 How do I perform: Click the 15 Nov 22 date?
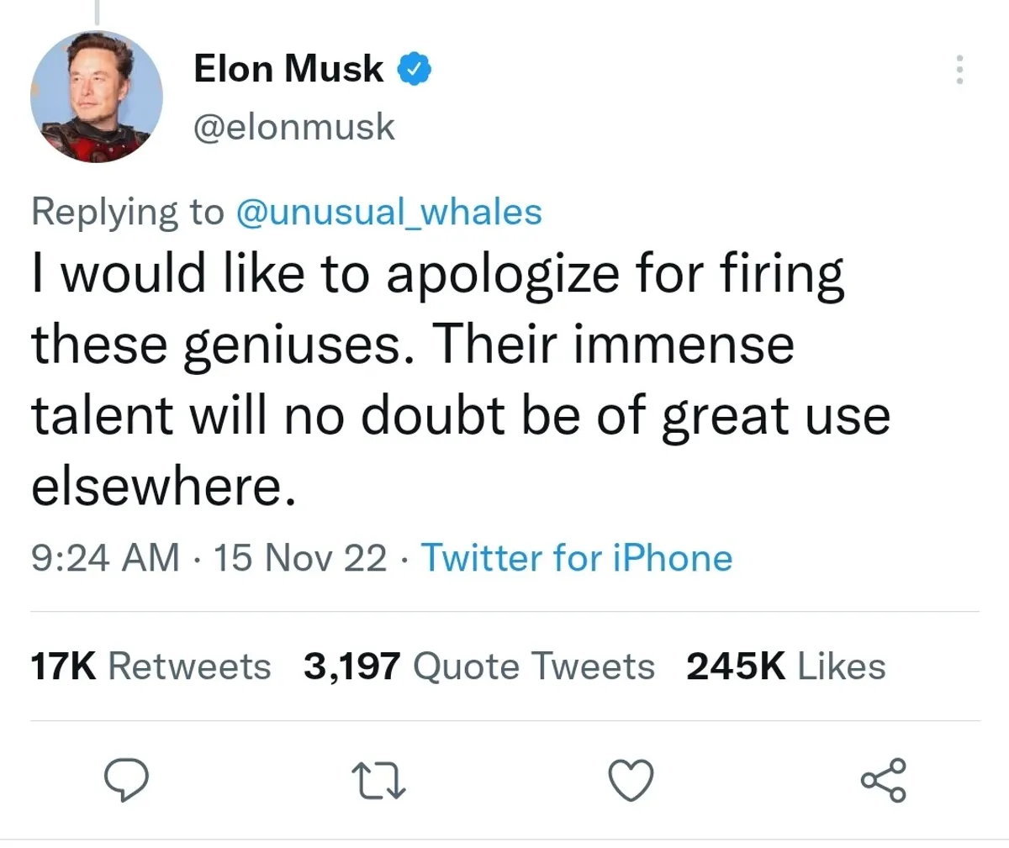pyautogui.click(x=301, y=558)
